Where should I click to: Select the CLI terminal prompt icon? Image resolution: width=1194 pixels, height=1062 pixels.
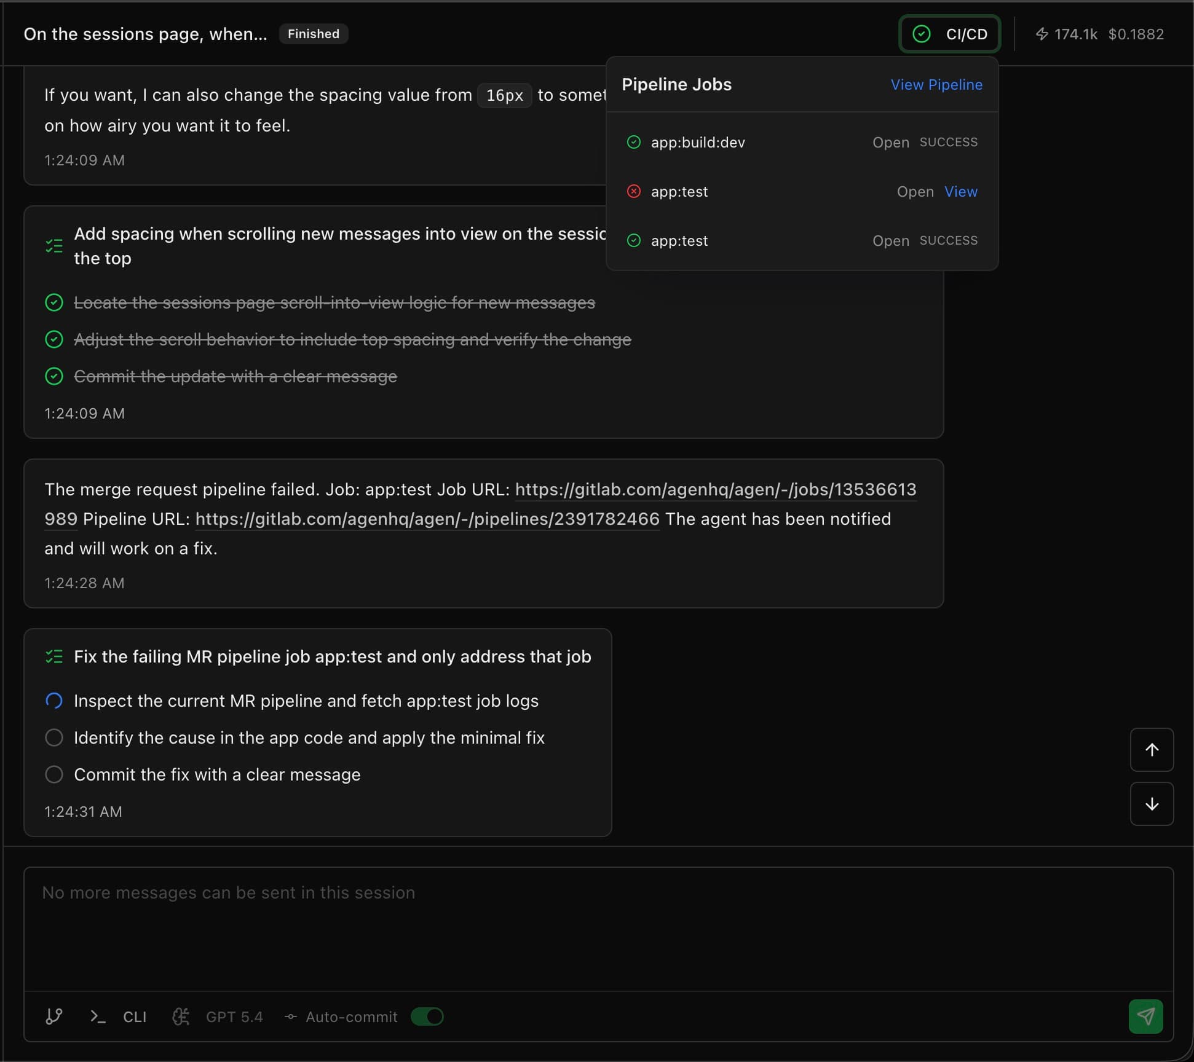(97, 1017)
